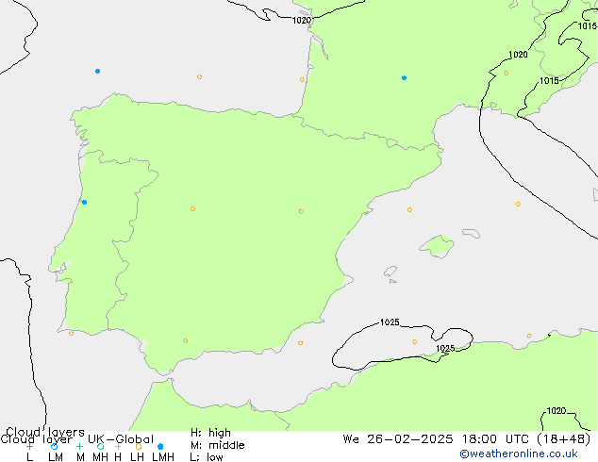Viewport: 598px width, 462px height.
Task: Click the 'L: low' legend text
Action: (x=207, y=457)
